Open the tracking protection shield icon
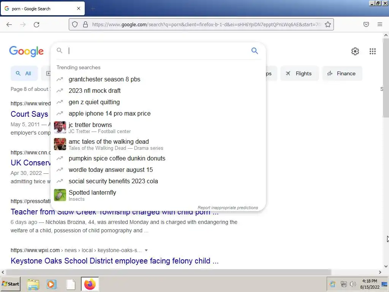This screenshot has width=389, height=292. coord(75,24)
